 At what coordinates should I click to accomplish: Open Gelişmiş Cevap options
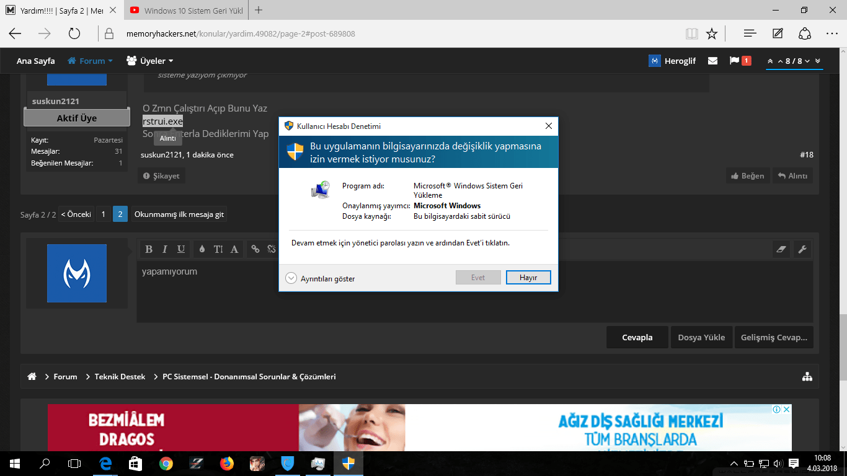(774, 338)
